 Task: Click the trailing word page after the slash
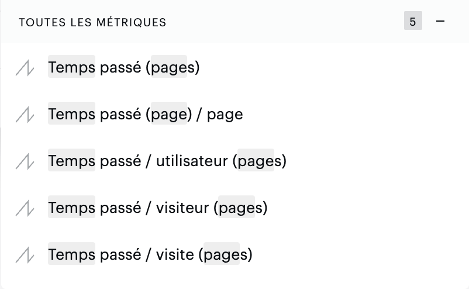coord(225,115)
